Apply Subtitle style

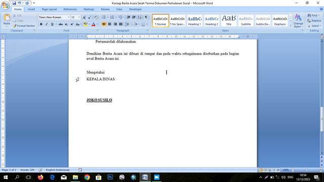click(246, 21)
